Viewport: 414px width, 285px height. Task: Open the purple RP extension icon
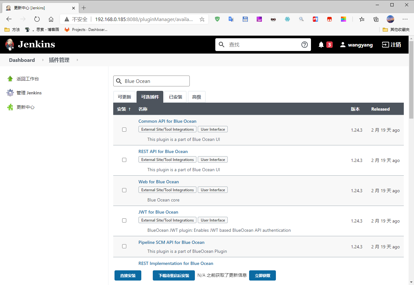(259, 19)
